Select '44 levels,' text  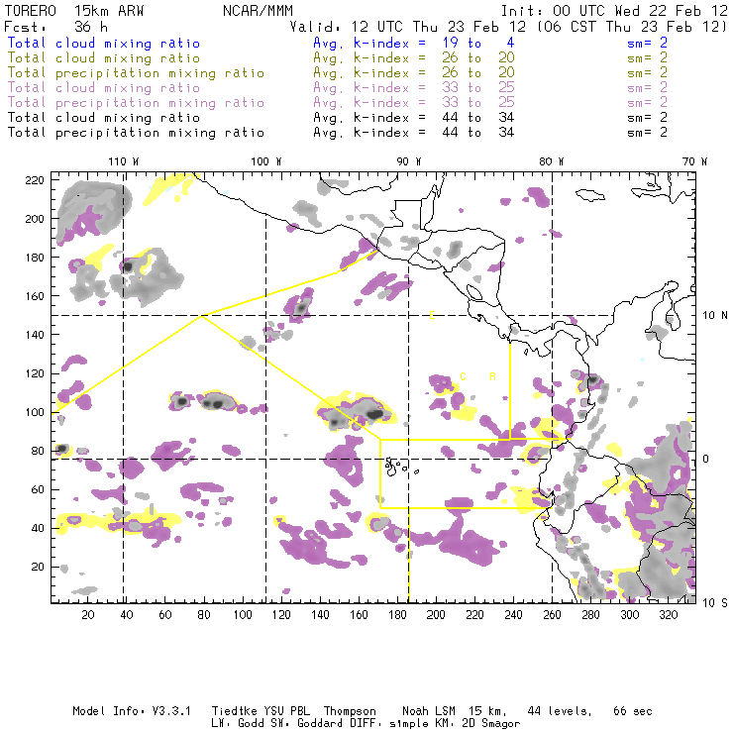(560, 711)
